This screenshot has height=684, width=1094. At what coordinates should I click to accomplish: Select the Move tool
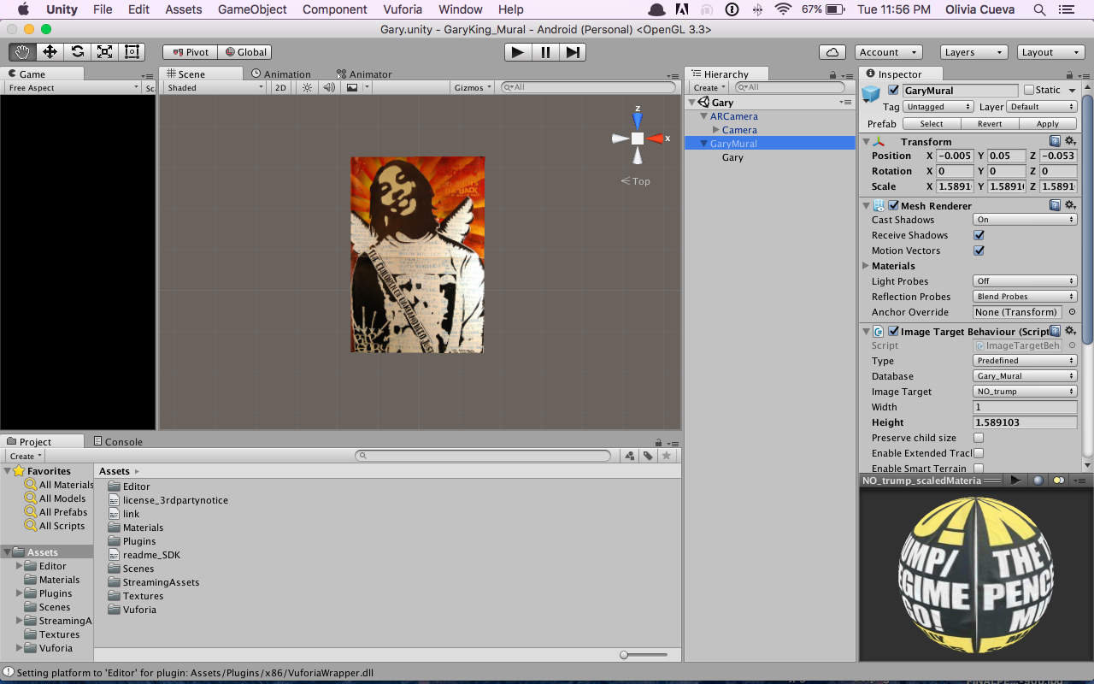(50, 52)
